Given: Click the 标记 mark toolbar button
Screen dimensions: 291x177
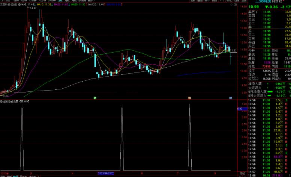Looking at the screenshot, I should pyautogui.click(x=229, y=1).
